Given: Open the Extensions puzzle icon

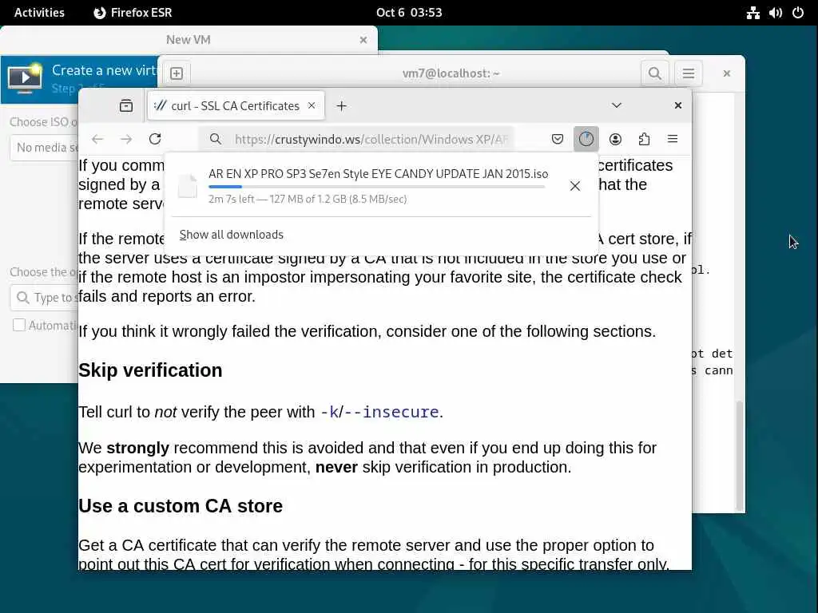Looking at the screenshot, I should pos(645,139).
